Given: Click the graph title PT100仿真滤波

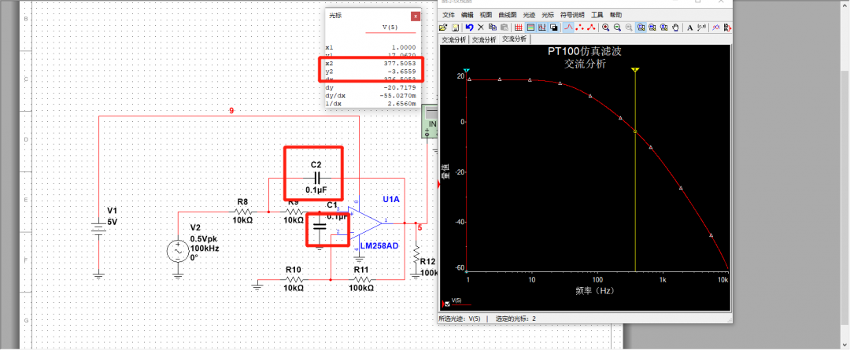Looking at the screenshot, I should click(x=585, y=53).
